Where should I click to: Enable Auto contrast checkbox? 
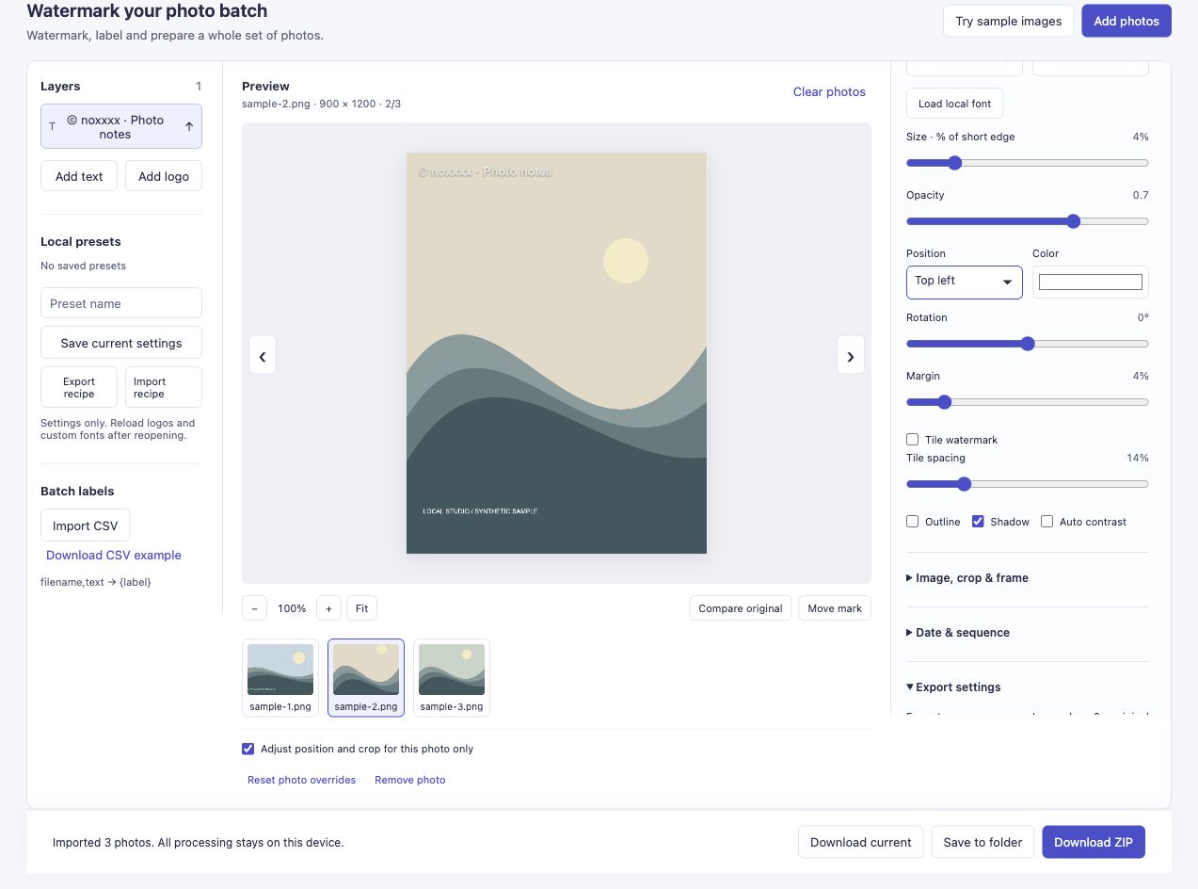click(x=1046, y=522)
